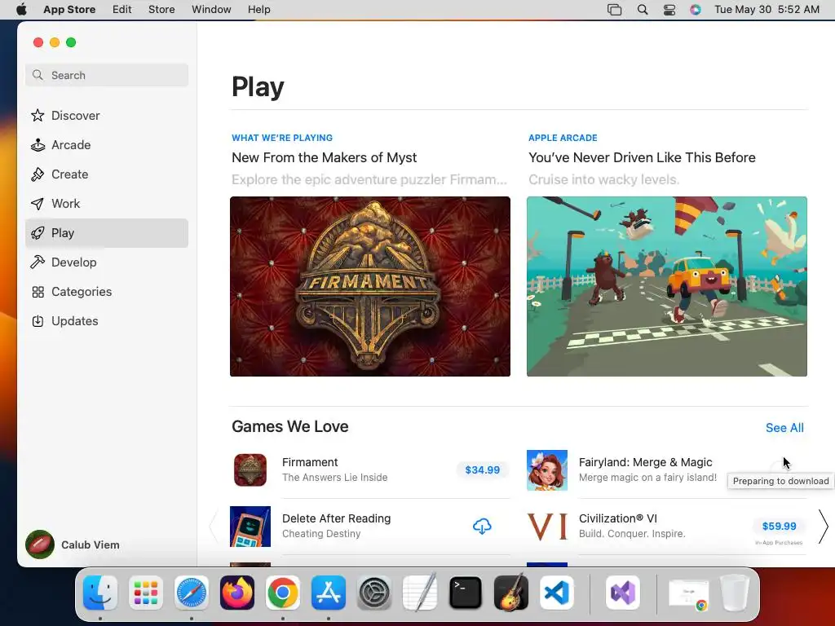
Task: Open Stage Manager icon in menu bar
Action: click(x=615, y=10)
